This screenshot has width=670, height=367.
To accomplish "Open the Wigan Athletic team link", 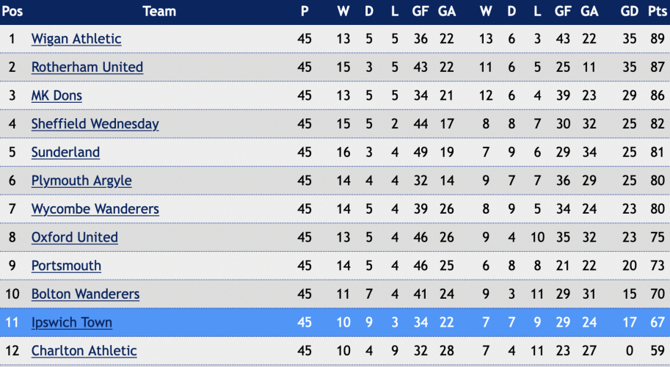I will click(76, 39).
